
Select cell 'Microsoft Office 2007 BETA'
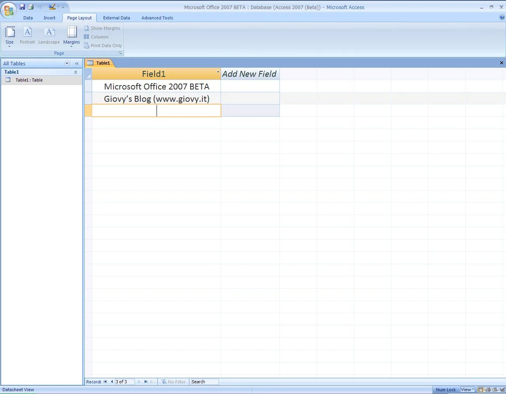[157, 86]
